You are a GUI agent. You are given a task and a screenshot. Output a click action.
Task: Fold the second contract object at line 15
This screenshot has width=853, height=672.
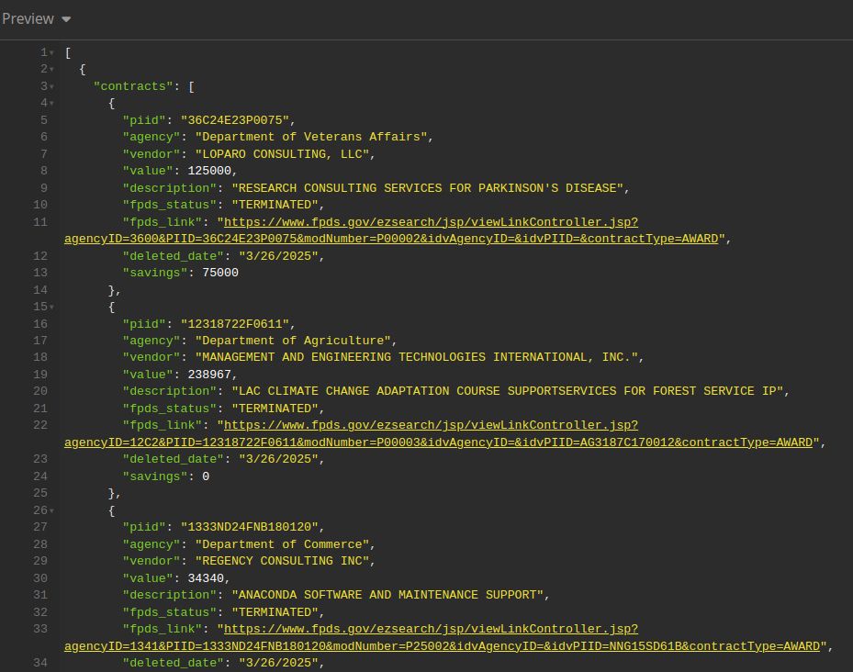tap(53, 307)
